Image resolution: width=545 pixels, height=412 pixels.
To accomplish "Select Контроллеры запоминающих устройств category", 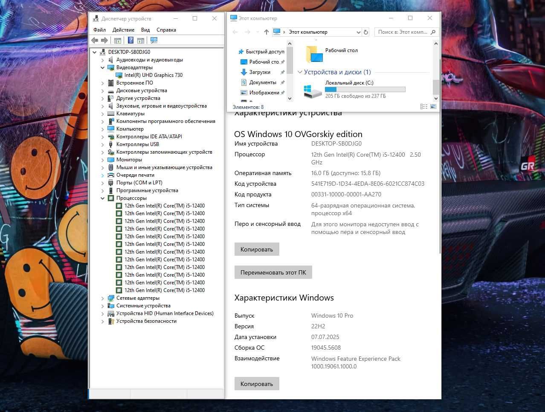I will pos(164,152).
